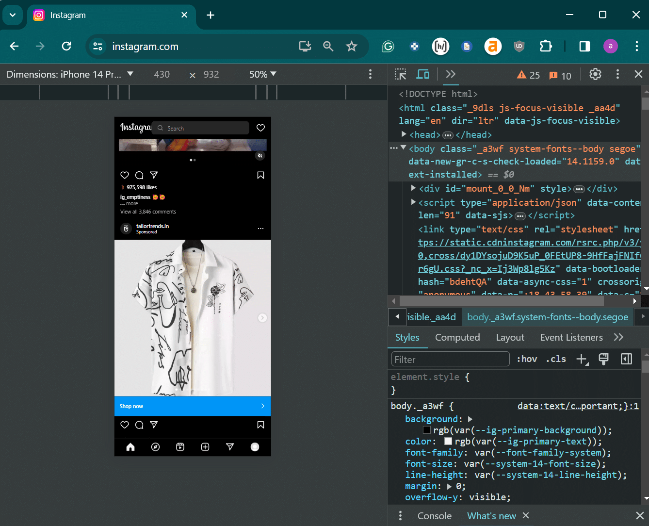Add a new style rule
649x526 pixels.
pos(582,359)
